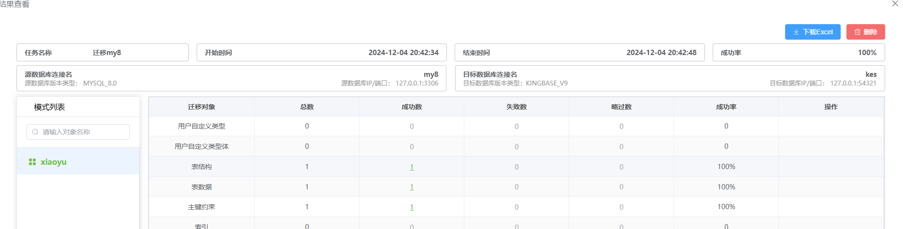Click the 失败数 column header
Screen dimensions: 903x229
click(516, 107)
